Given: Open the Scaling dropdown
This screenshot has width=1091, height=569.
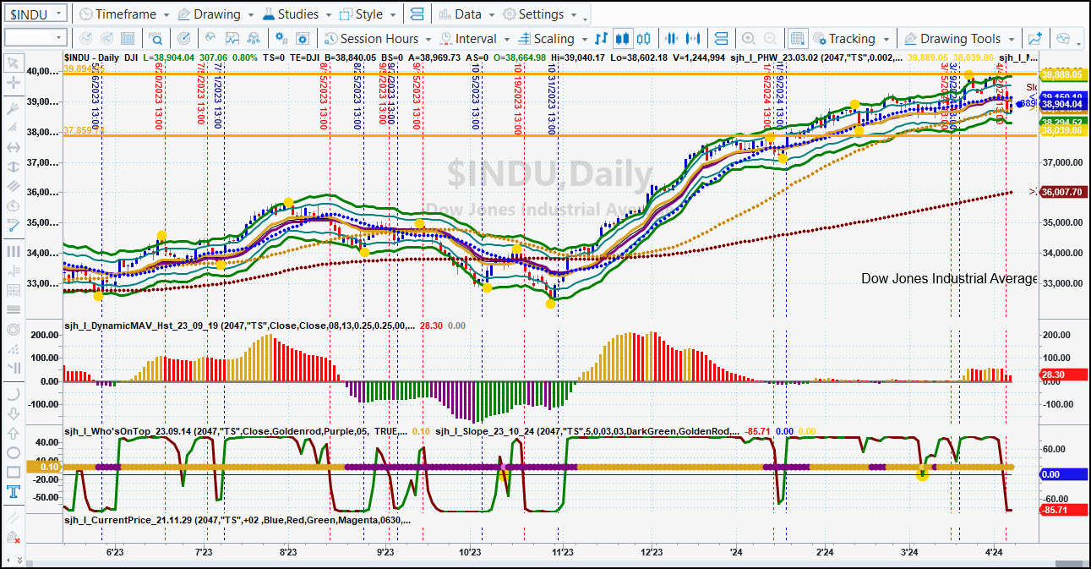Looking at the screenshot, I should pyautogui.click(x=553, y=38).
